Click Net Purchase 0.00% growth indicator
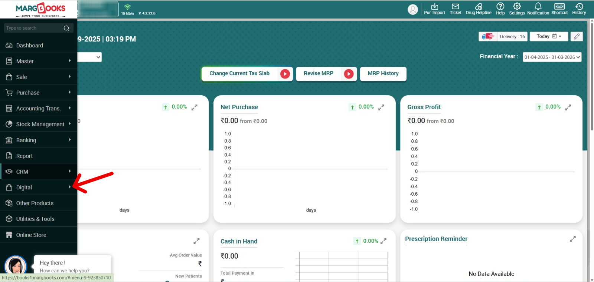This screenshot has height=282, width=594. [362, 107]
